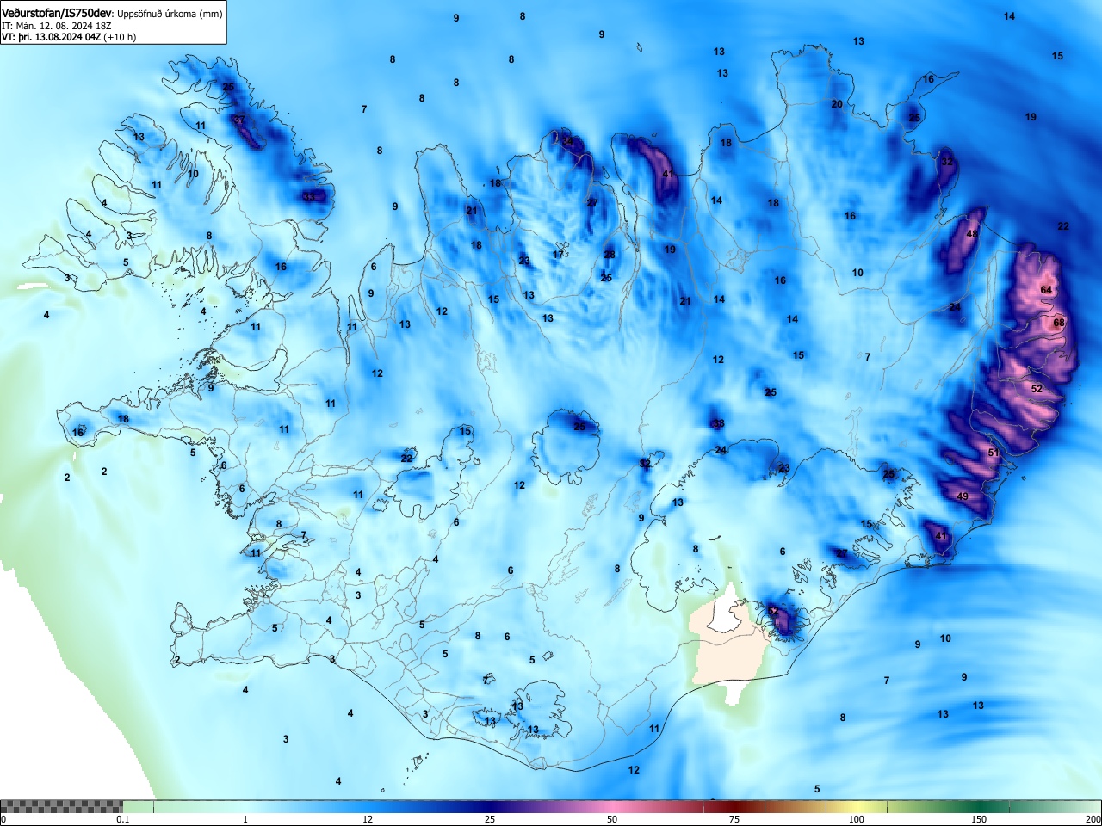Click the "100" label on the color scale

(857, 819)
